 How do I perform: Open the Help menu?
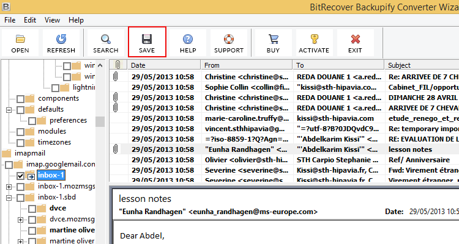coord(76,20)
